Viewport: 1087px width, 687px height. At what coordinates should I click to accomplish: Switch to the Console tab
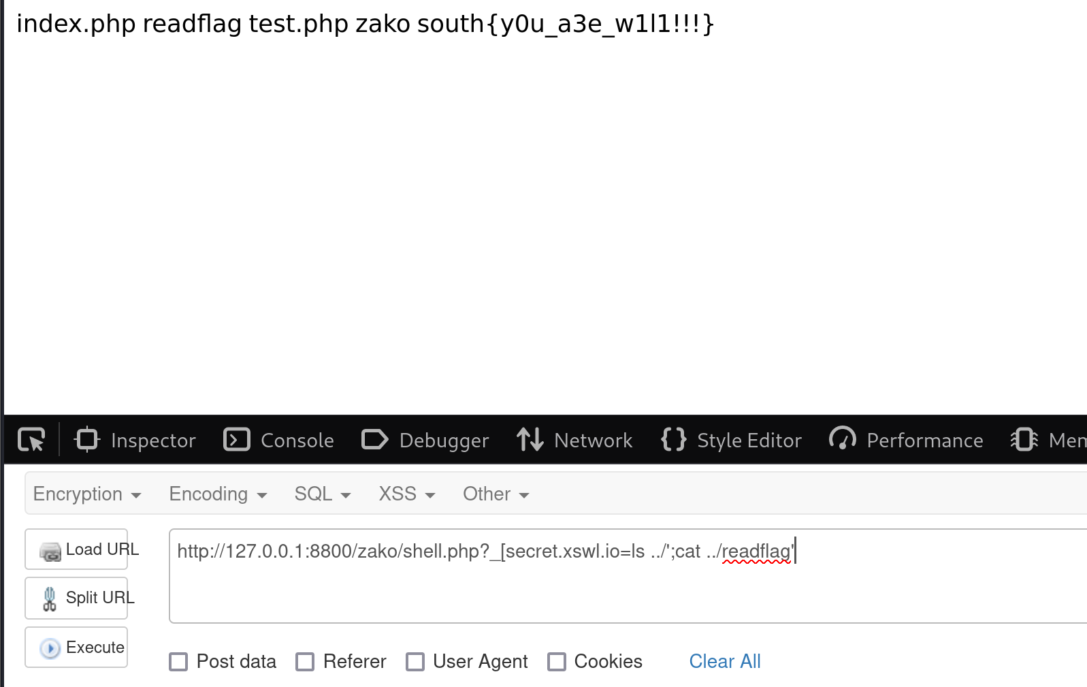pos(279,440)
